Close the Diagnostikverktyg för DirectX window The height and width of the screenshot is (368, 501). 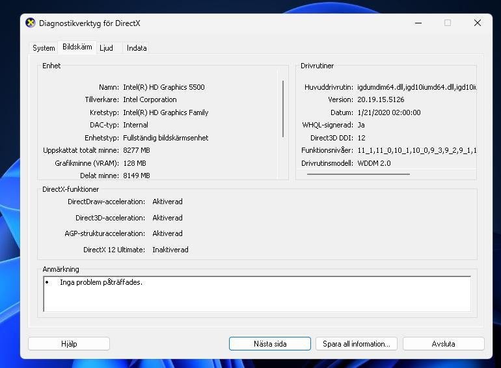coord(477,23)
